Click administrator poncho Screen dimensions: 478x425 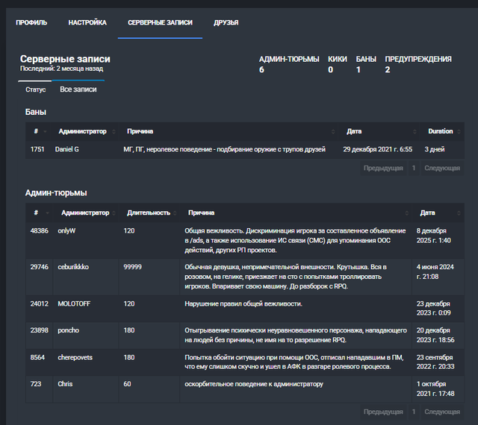(x=68, y=330)
